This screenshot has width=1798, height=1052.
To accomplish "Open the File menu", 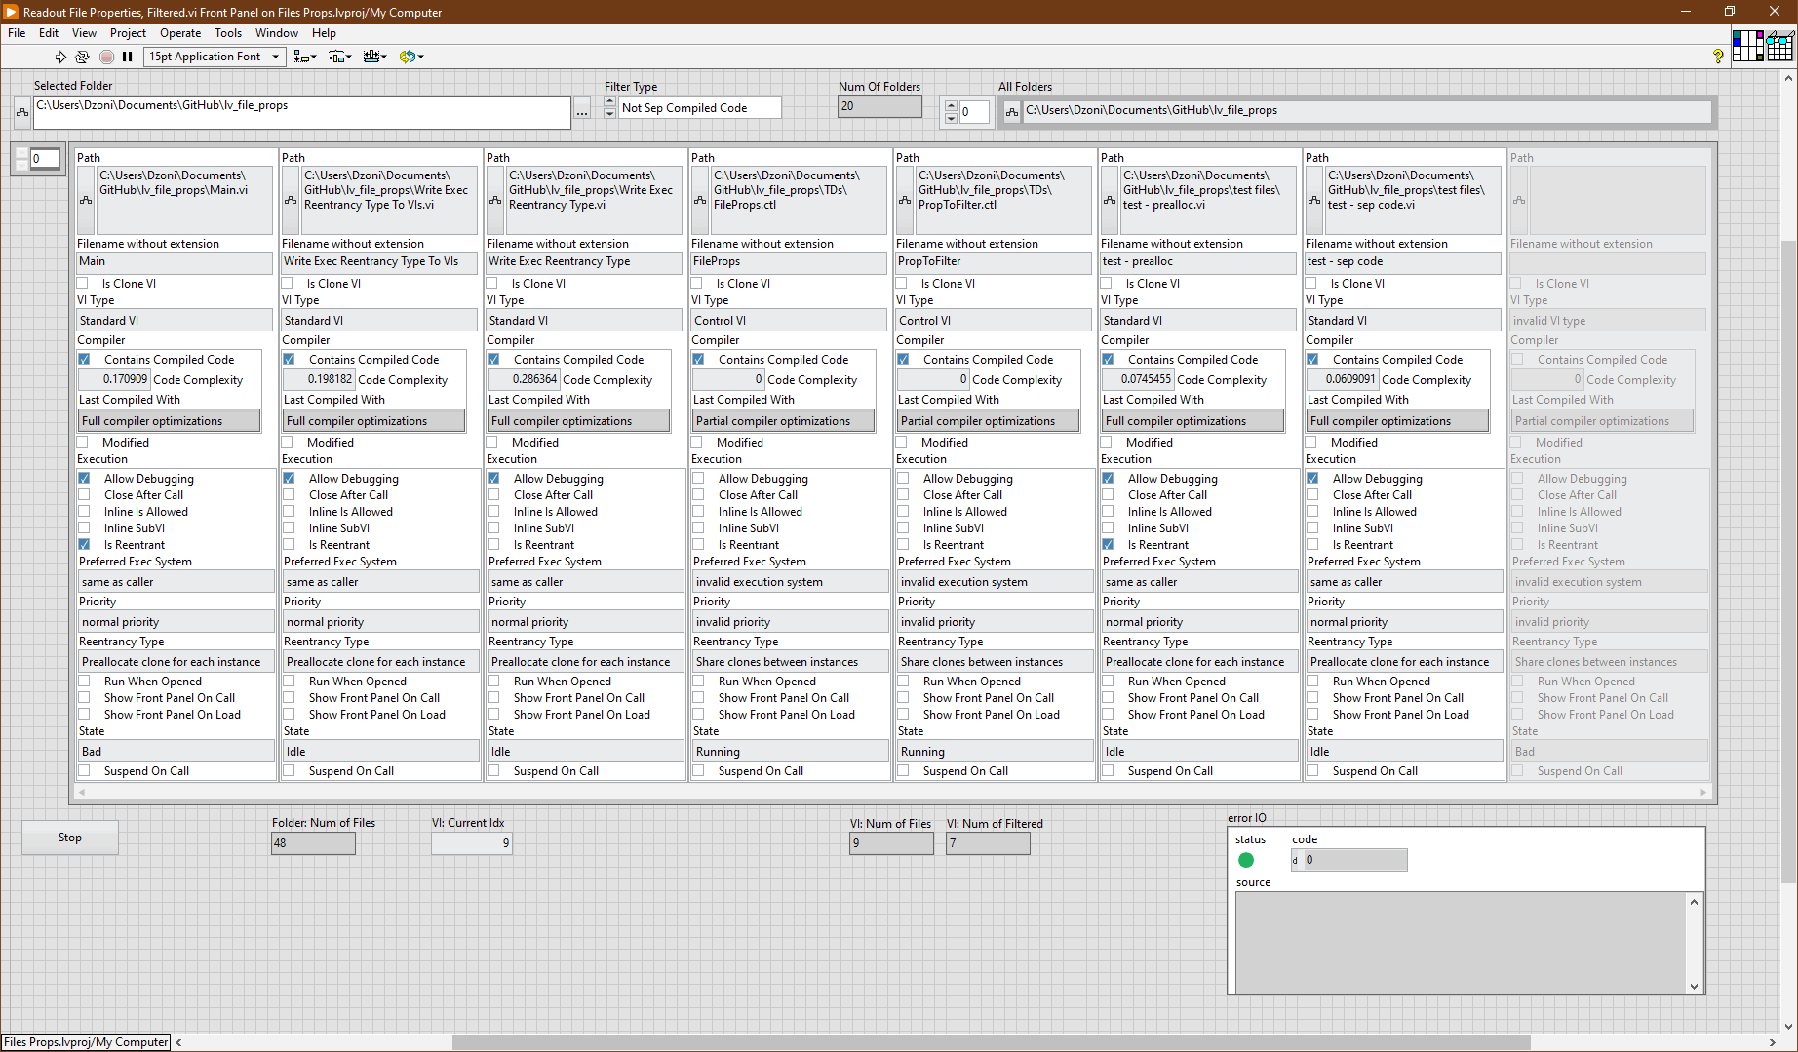I will [17, 33].
